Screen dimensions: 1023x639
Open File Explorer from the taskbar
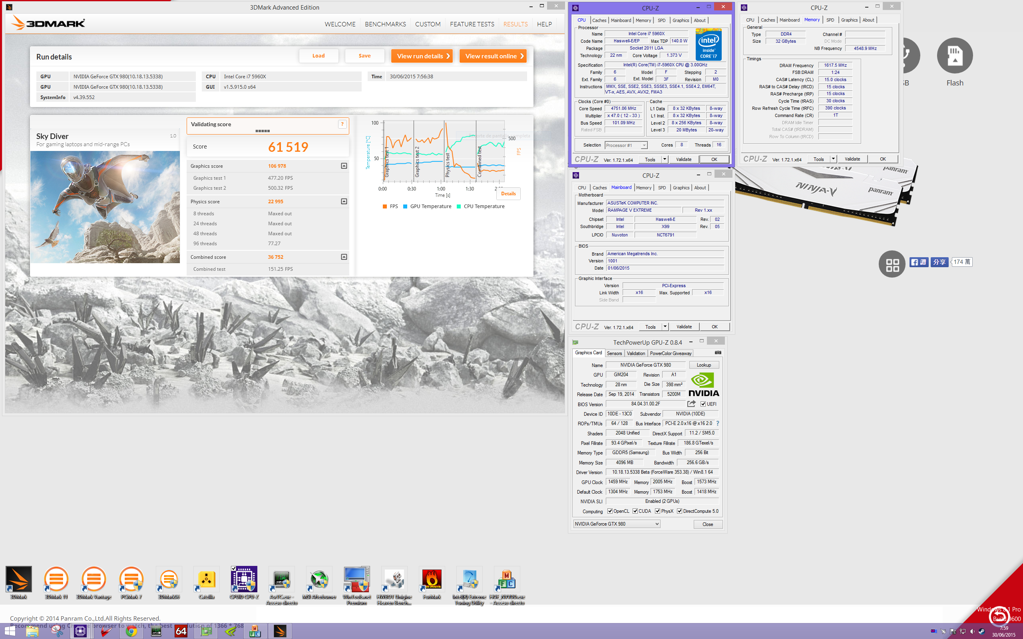coord(32,631)
